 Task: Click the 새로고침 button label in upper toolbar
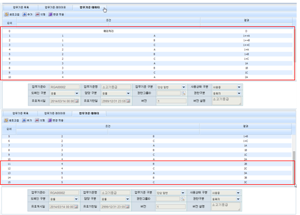tap(14, 14)
